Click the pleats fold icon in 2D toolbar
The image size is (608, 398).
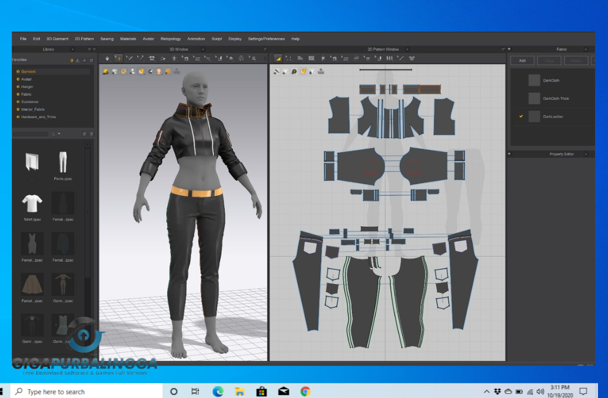388,58
